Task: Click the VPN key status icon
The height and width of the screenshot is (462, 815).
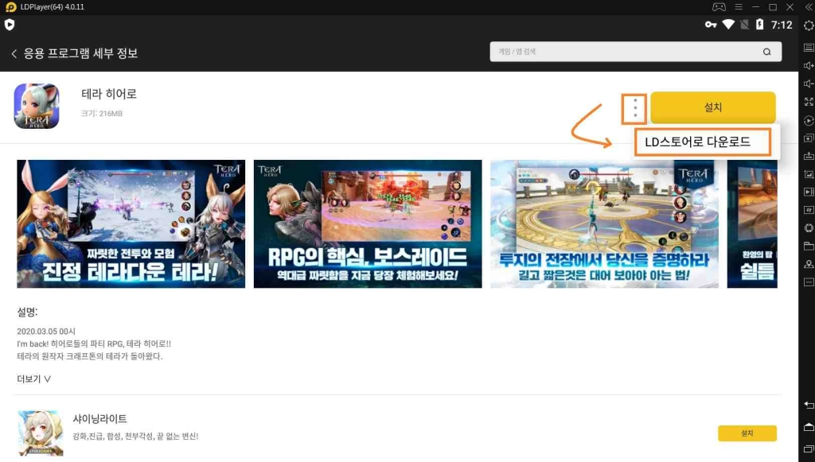Action: (x=711, y=25)
